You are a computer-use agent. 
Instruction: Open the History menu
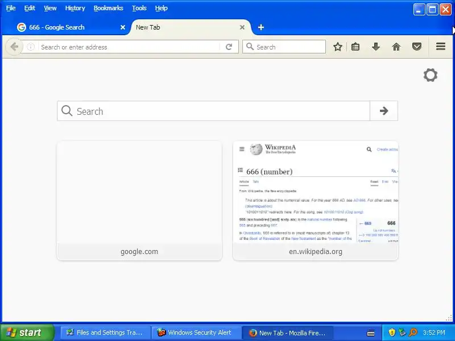(x=75, y=8)
